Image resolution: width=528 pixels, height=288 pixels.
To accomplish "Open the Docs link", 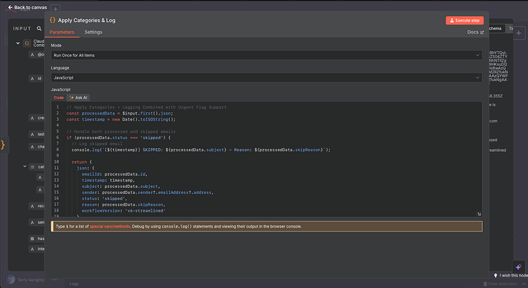I will [475, 32].
